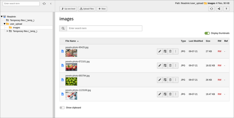This screenshot has width=234, height=118.
Task: Open thumbnail of pexels-photo-1123100.jpg
Action: tap(71, 96)
